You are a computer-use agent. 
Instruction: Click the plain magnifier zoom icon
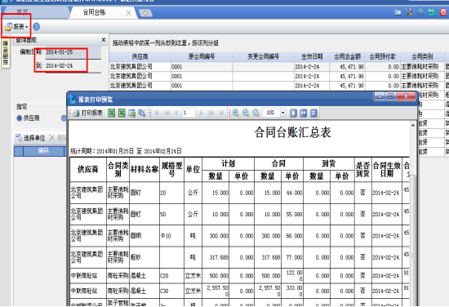[x=256, y=113]
